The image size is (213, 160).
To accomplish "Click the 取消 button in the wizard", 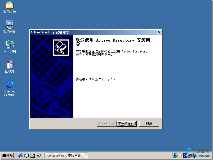I will point(149,124).
